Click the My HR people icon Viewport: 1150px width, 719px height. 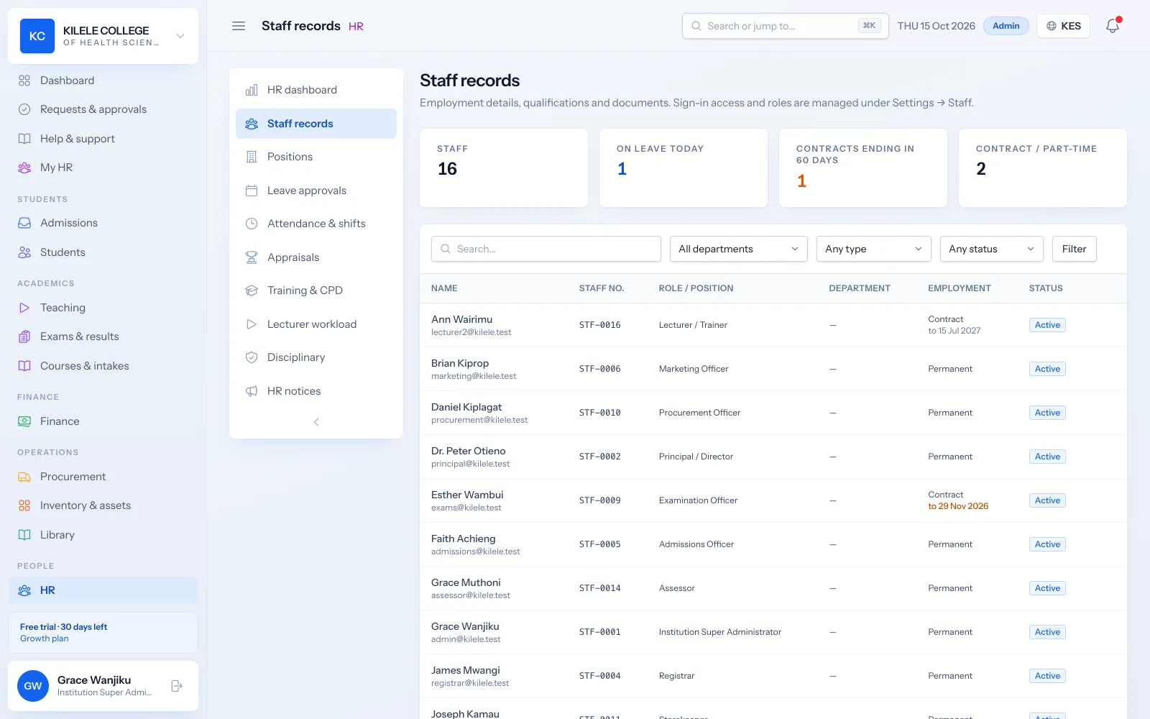(24, 168)
